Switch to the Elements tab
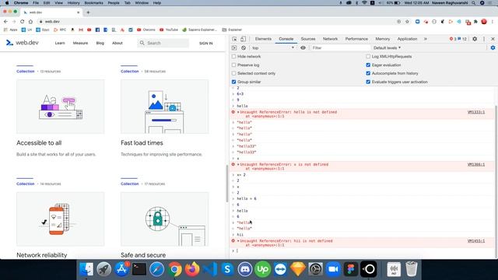This screenshot has width=498, height=280. 263,39
